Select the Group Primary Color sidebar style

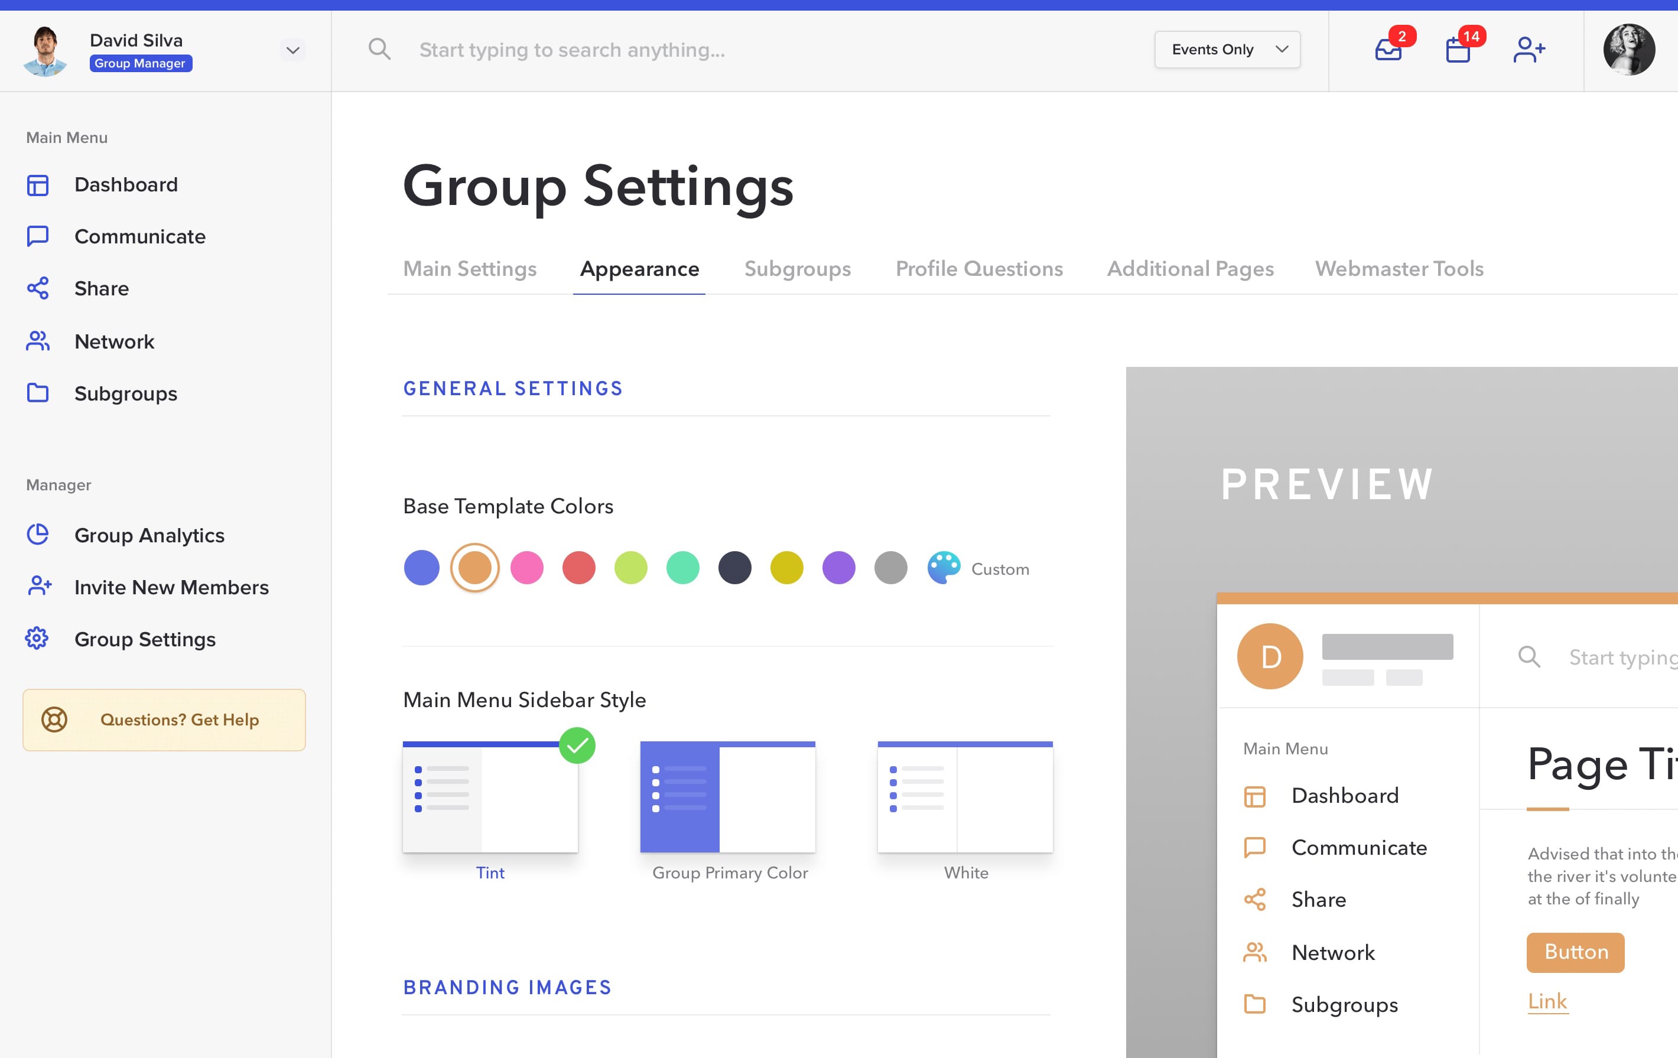pyautogui.click(x=727, y=797)
